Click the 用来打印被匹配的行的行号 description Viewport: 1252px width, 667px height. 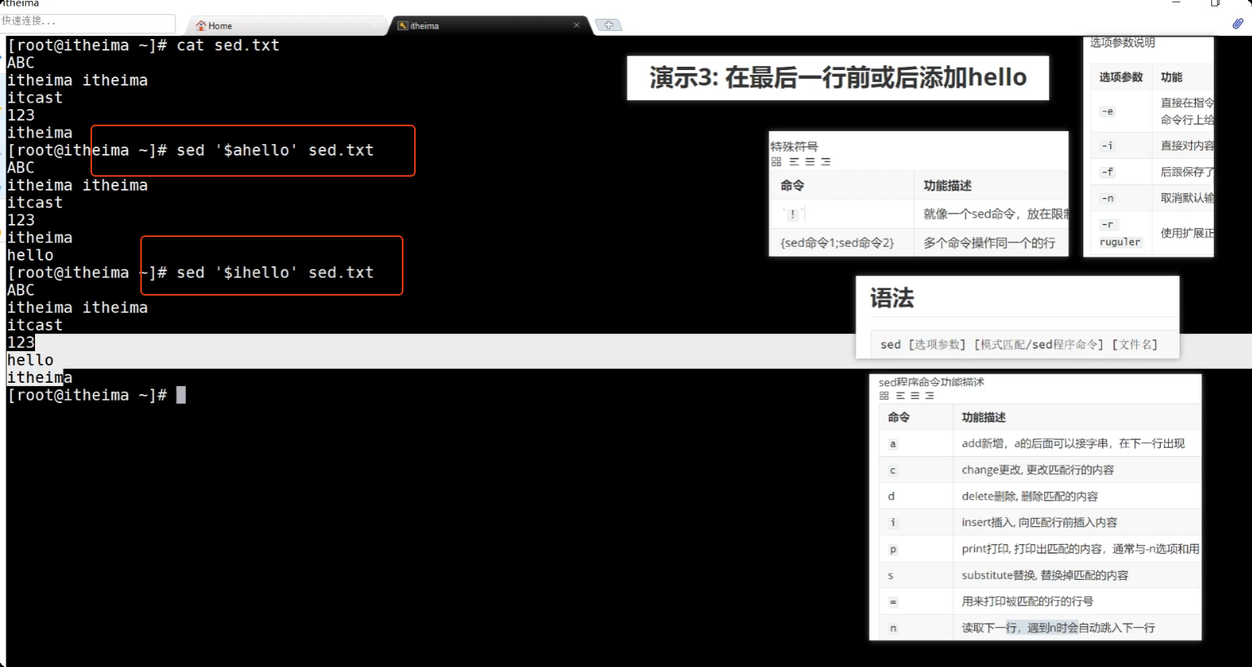coord(1027,601)
